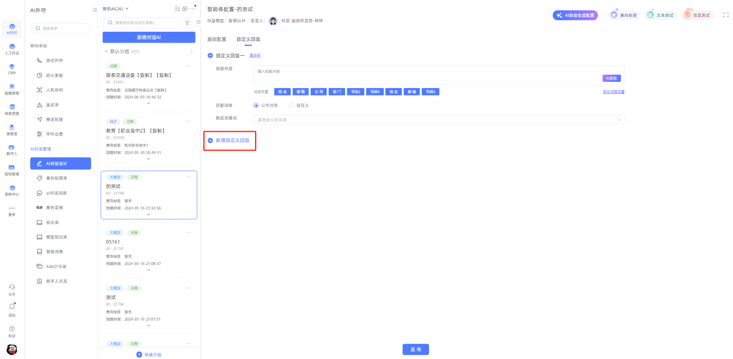The image size is (733, 359).
Task: Switch to the 基础配置 tab
Action: pos(217,39)
